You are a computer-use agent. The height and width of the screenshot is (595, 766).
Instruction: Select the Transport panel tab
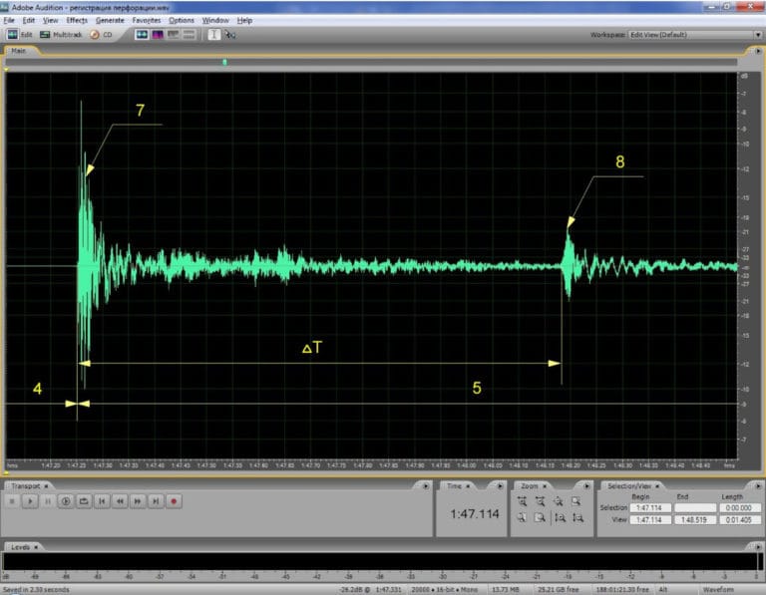(25, 486)
